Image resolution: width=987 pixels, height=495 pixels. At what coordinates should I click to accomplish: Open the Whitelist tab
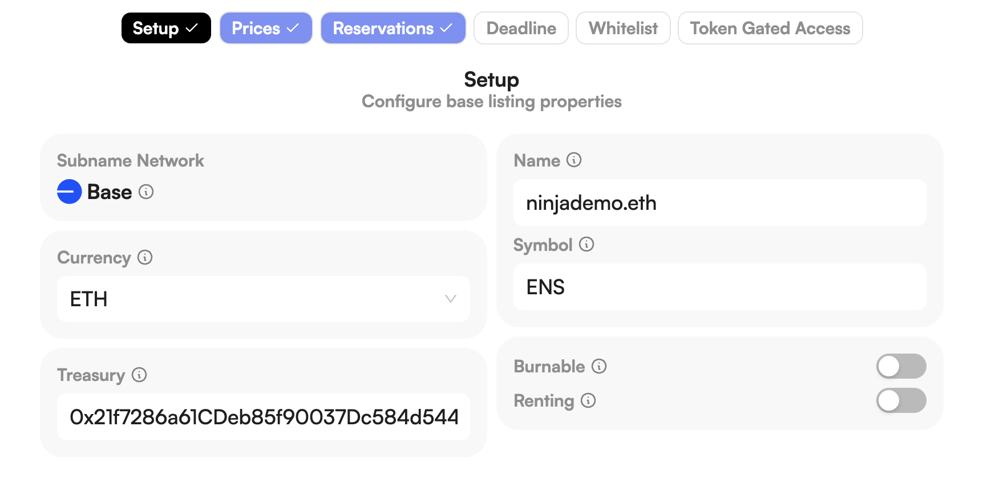pos(623,28)
